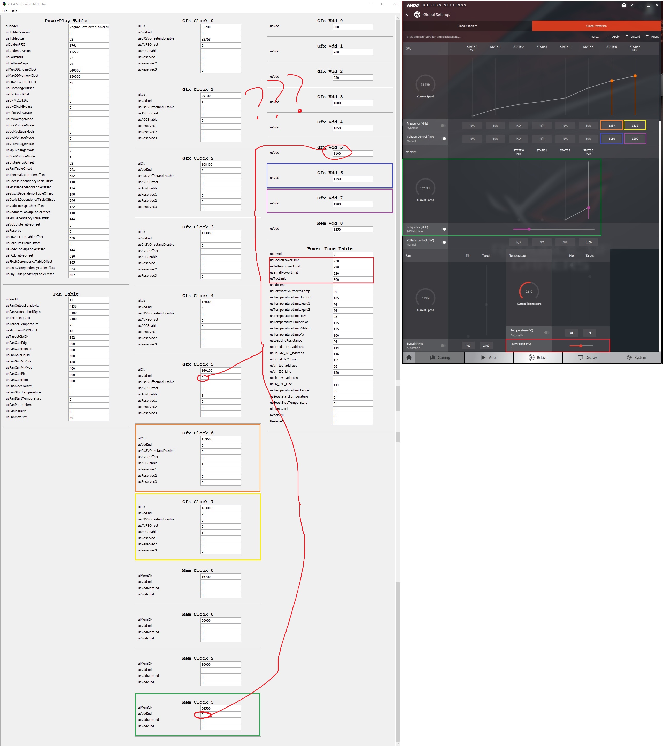Click the Global Settings globe icon

point(417,15)
